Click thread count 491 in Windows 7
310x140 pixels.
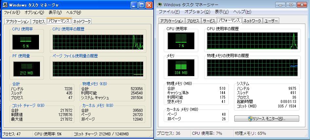coord(293,93)
